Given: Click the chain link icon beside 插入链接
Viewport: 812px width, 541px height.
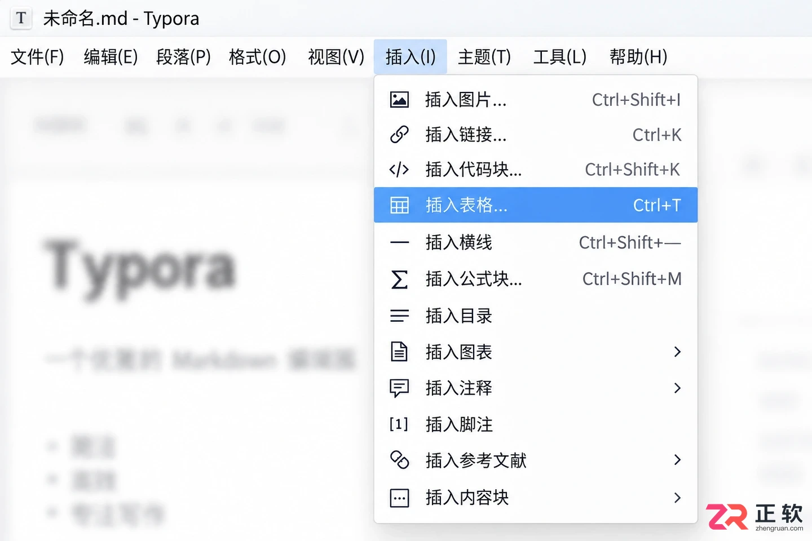Looking at the screenshot, I should pyautogui.click(x=399, y=135).
